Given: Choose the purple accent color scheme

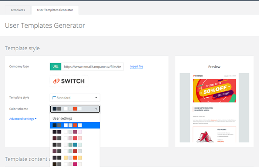Looking at the screenshot, I should point(75,132).
